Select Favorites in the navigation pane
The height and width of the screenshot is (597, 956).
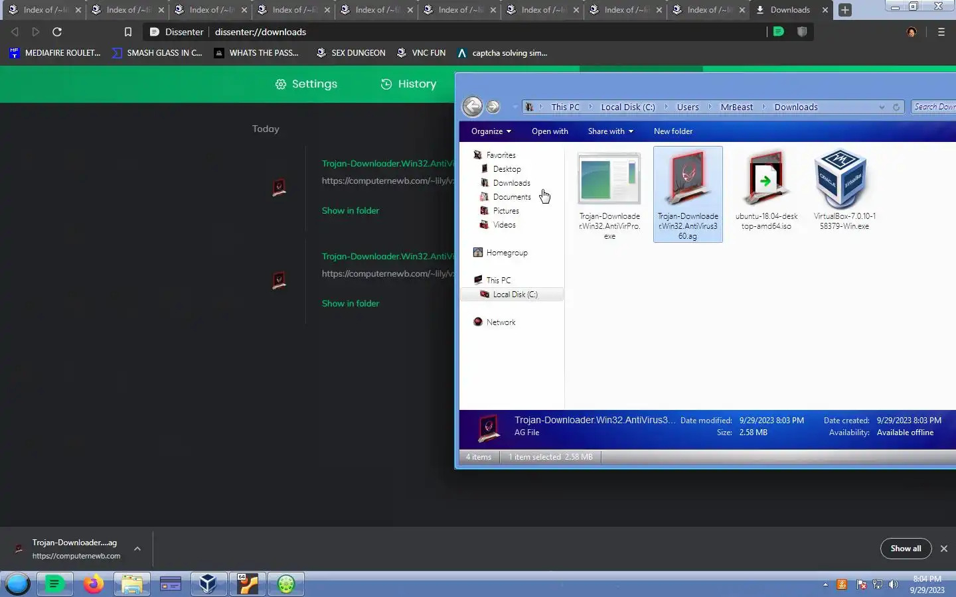(501, 155)
